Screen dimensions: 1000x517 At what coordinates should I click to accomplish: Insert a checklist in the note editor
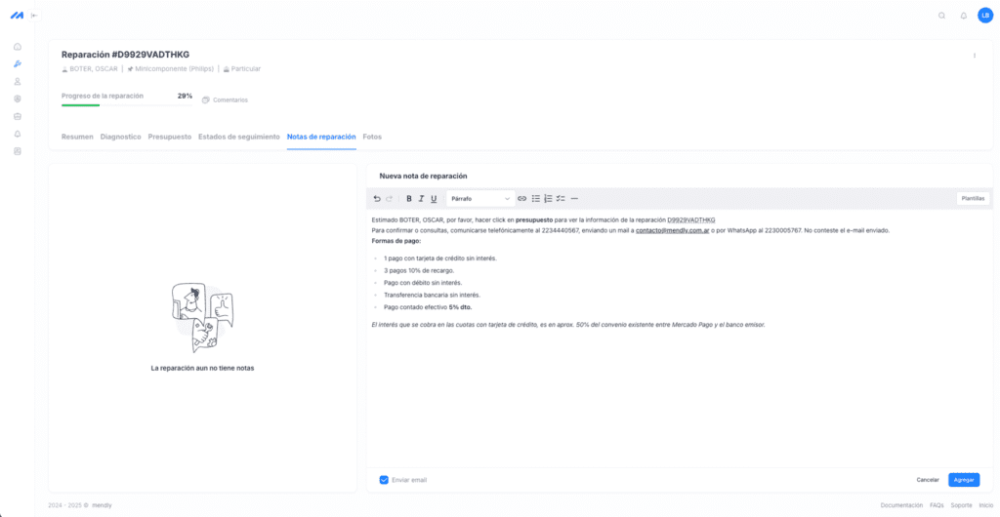tap(561, 198)
